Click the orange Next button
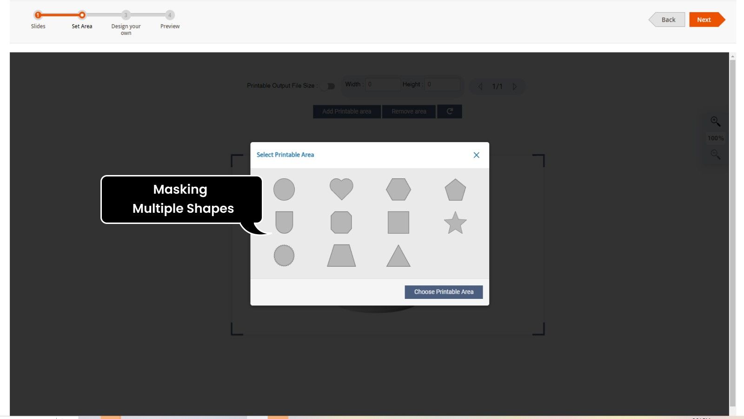 point(704,20)
